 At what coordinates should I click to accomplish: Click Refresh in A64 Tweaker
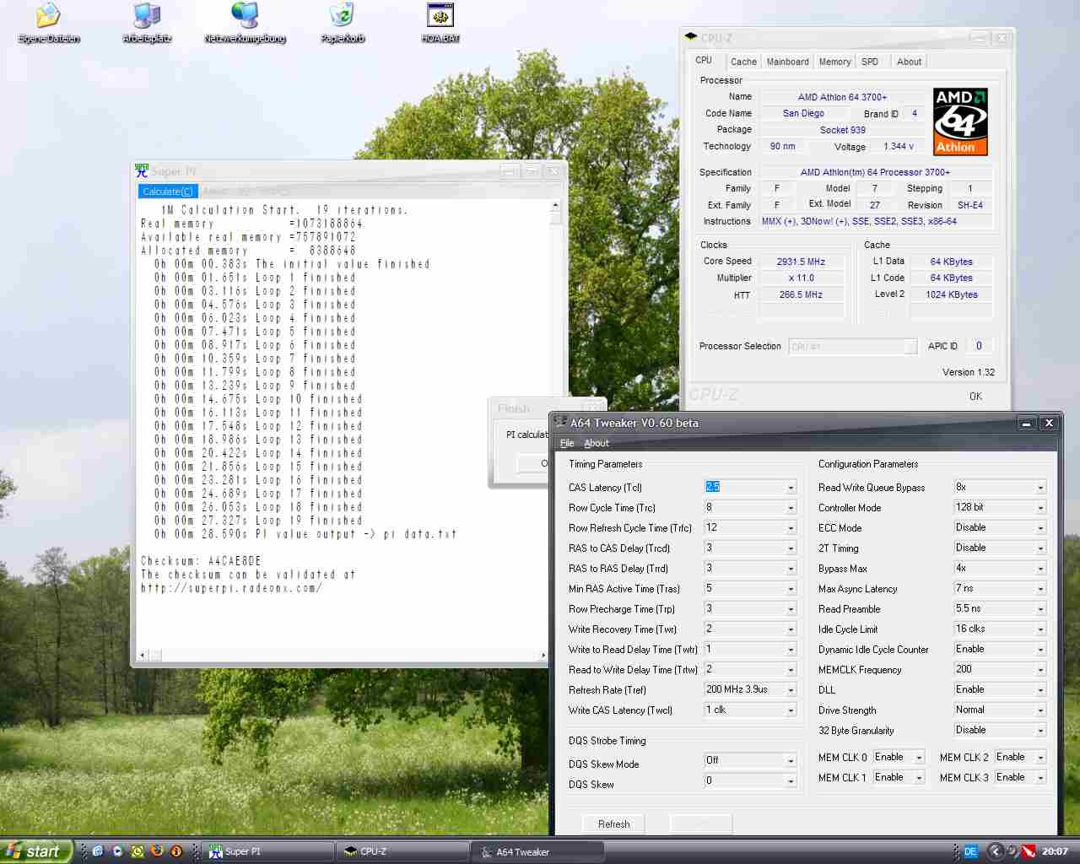coord(613,823)
